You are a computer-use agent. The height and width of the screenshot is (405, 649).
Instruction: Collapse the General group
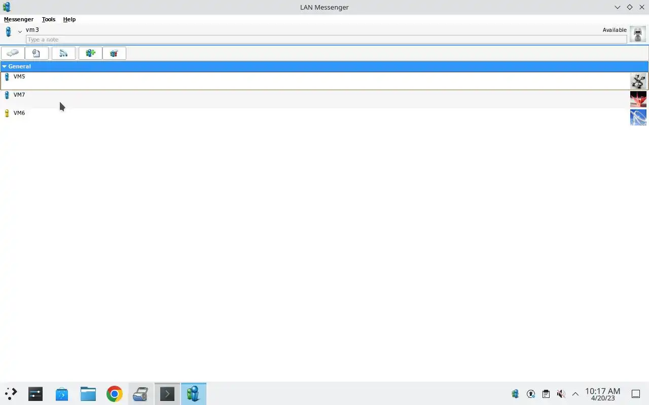click(5, 66)
